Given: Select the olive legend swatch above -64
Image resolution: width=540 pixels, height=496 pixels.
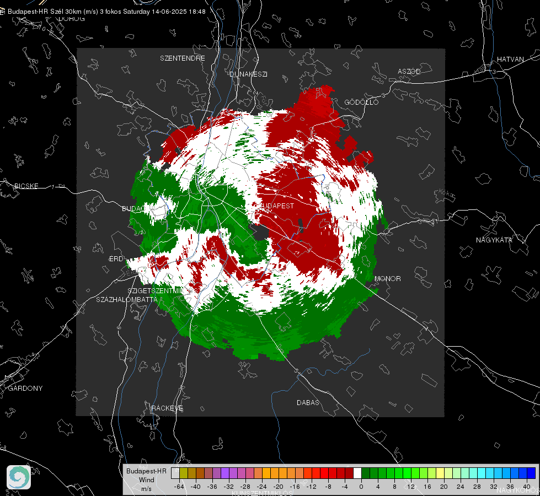Looking at the screenshot, I should [184, 473].
